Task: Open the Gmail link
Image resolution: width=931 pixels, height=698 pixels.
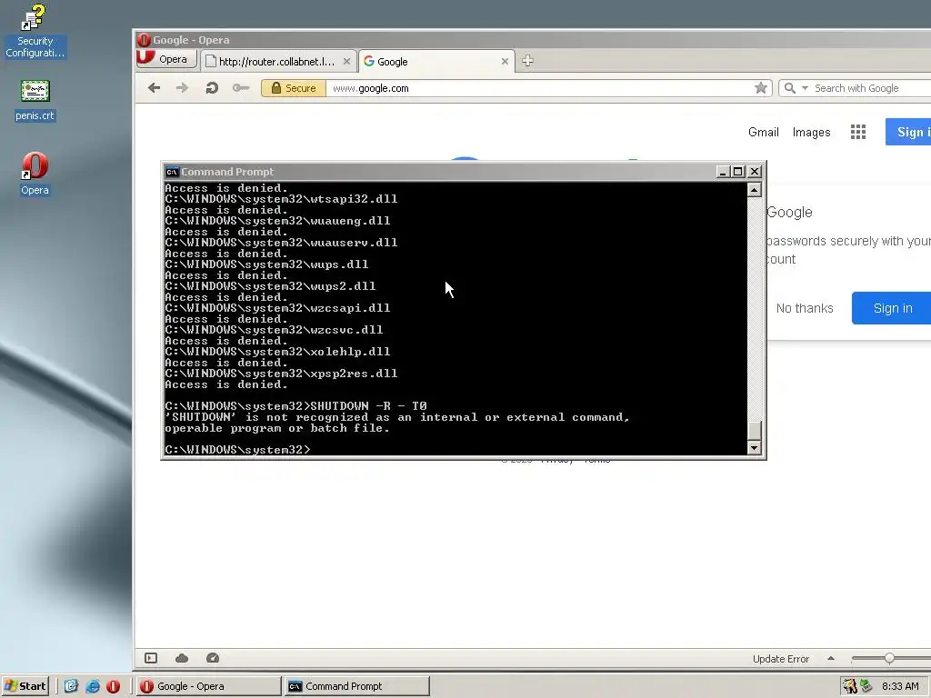Action: pyautogui.click(x=763, y=132)
